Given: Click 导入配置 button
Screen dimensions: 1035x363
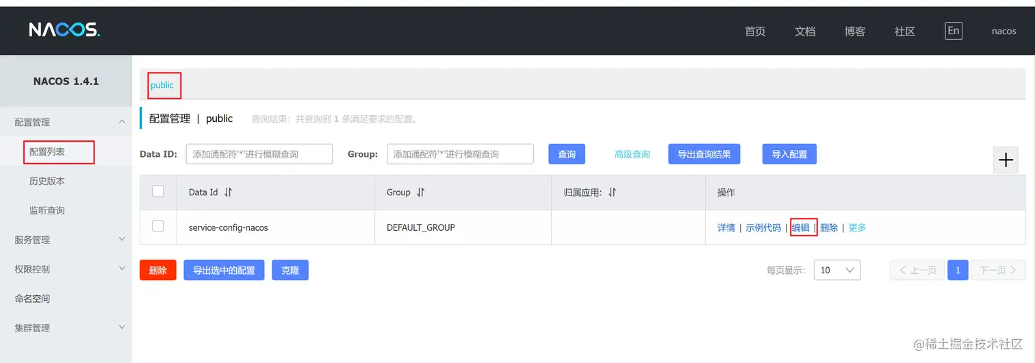Looking at the screenshot, I should (x=789, y=154).
